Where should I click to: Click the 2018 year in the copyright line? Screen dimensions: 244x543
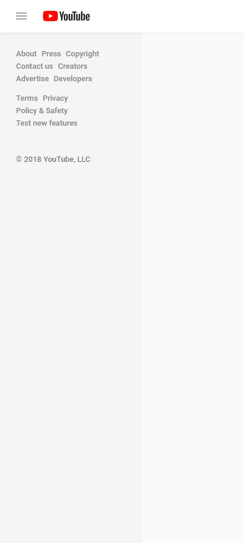coord(33,159)
